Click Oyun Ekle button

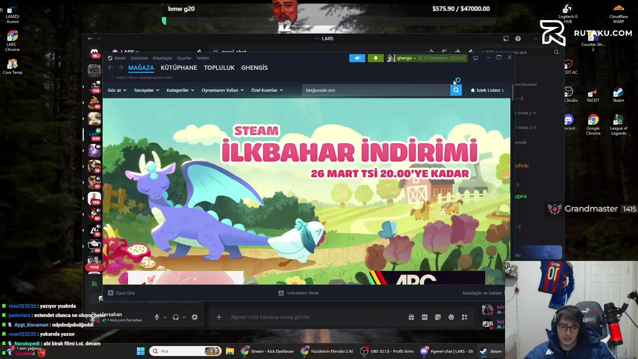pyautogui.click(x=122, y=293)
